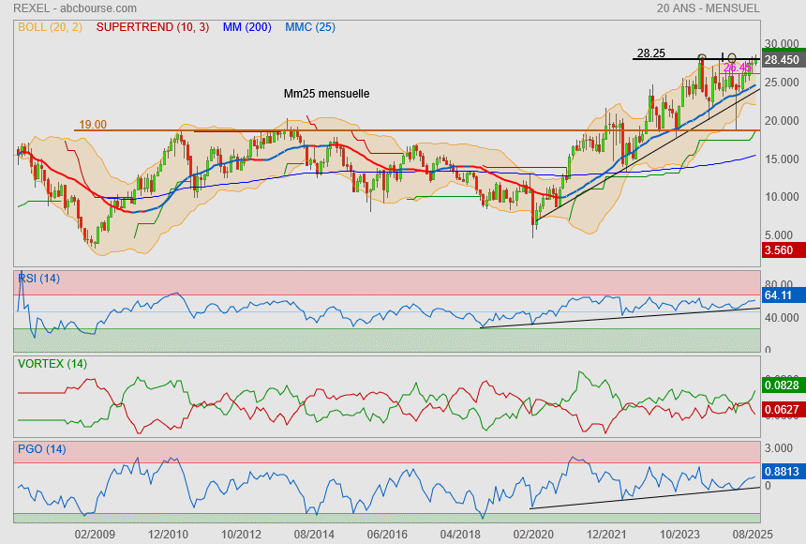806x544 pixels.
Task: Click the green 0.0828 Vortex value tag
Action: click(782, 385)
